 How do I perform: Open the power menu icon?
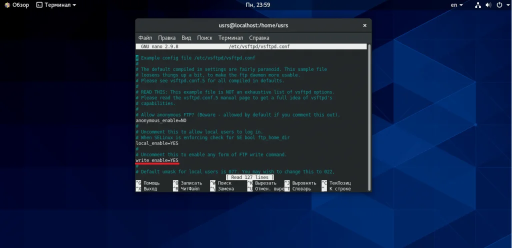tap(499, 5)
